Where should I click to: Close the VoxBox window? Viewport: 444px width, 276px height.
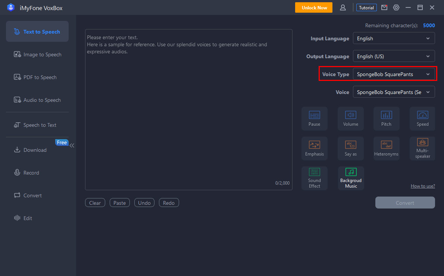tap(432, 7)
